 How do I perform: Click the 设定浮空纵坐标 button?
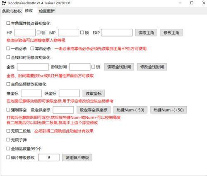pos(94,110)
